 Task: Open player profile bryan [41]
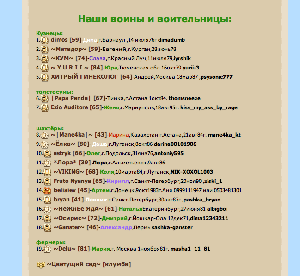(x=69, y=200)
